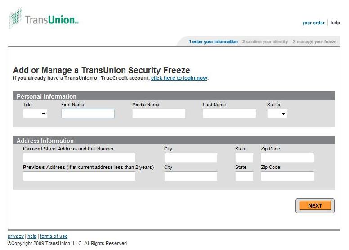This screenshot has width=349, height=250.
Task: Select the confirm your identity step tab
Action: pyautogui.click(x=265, y=42)
